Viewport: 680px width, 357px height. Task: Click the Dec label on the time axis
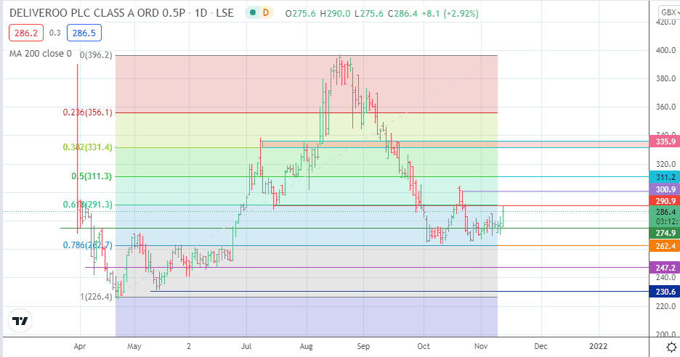point(541,346)
